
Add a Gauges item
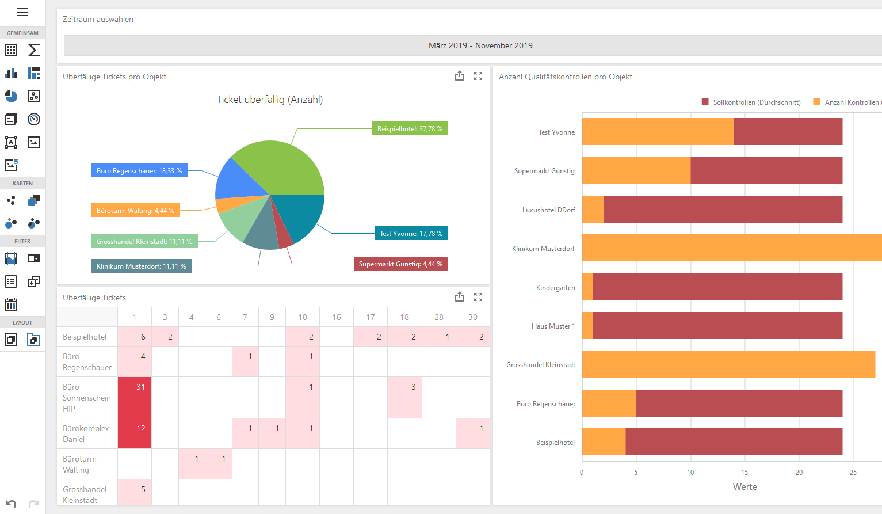(x=34, y=119)
